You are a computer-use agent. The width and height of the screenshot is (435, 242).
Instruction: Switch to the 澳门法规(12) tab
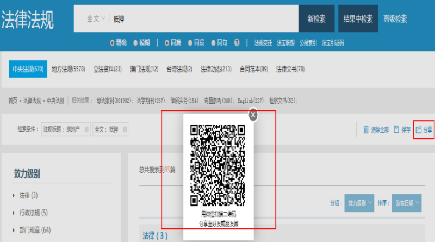click(144, 69)
